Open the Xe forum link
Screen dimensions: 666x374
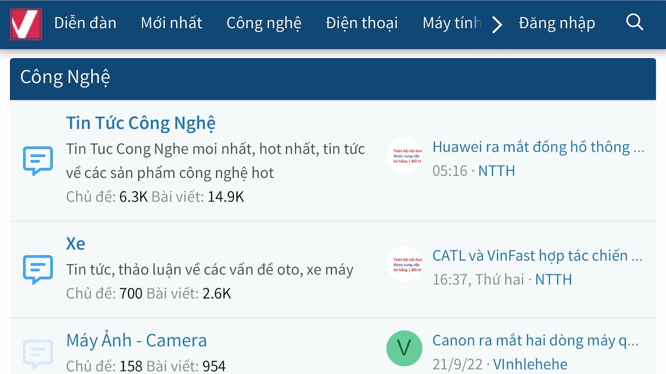[x=76, y=244]
